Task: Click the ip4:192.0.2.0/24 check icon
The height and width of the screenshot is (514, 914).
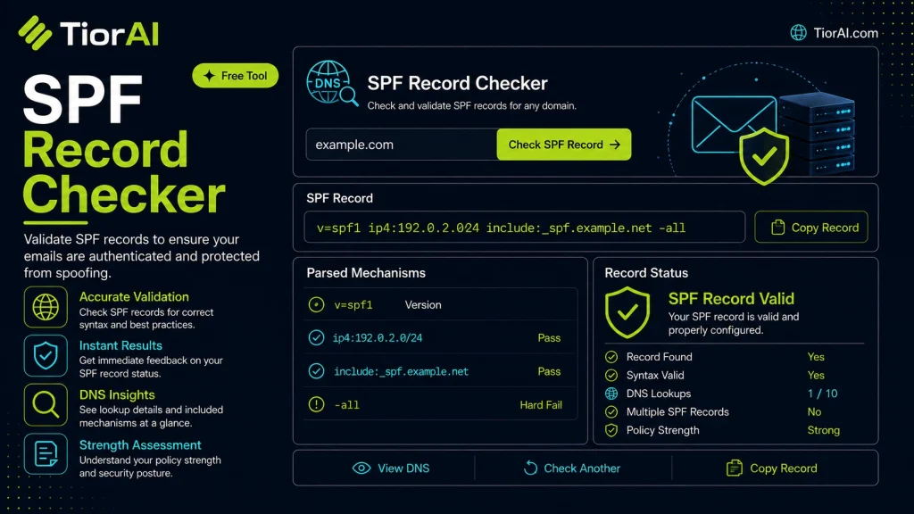Action: (317, 337)
